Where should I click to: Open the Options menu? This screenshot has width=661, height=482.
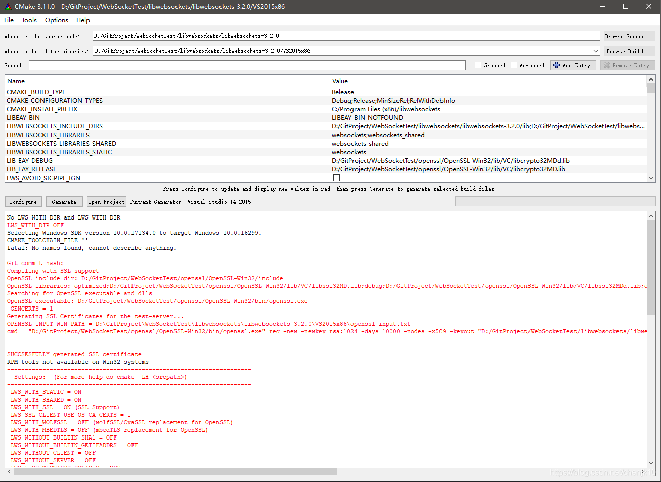(56, 20)
